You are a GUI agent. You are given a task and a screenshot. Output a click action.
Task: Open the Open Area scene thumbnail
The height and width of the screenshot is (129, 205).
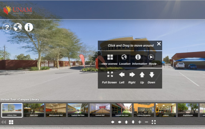[34, 110]
